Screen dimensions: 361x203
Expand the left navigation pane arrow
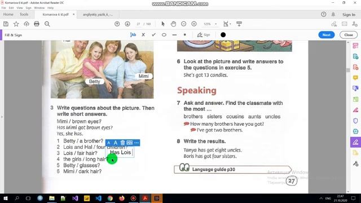(2, 117)
